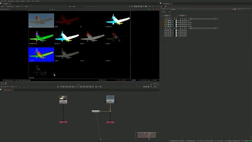
Task: Switch to the Viewer1 tab
Action: point(6,4)
